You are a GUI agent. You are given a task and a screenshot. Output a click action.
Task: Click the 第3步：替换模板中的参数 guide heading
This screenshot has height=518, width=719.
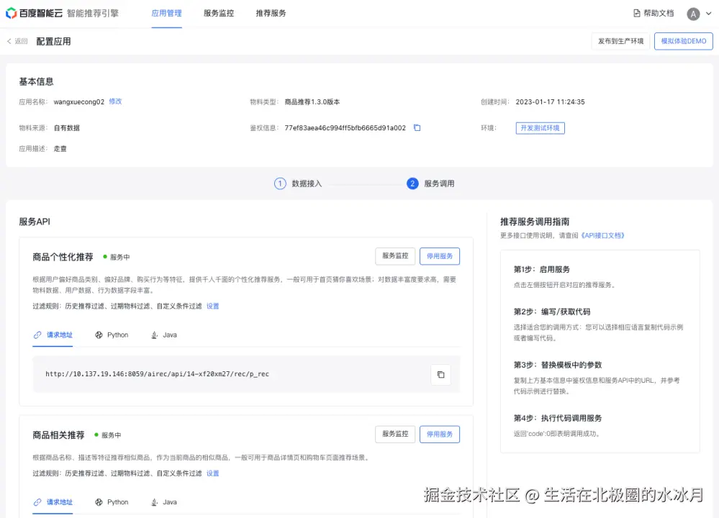click(558, 365)
